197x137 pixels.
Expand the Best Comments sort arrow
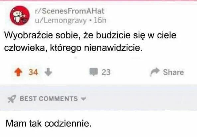point(83,99)
